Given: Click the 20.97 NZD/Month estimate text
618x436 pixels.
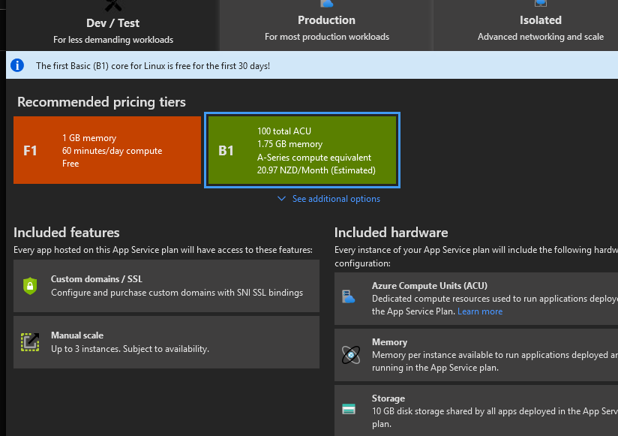Looking at the screenshot, I should (x=316, y=170).
